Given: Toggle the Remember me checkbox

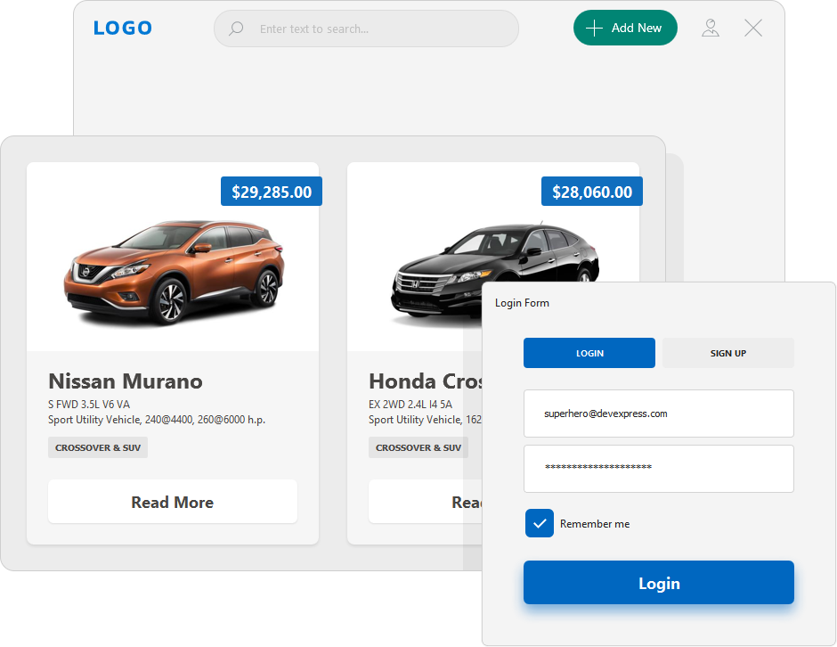Looking at the screenshot, I should 539,523.
